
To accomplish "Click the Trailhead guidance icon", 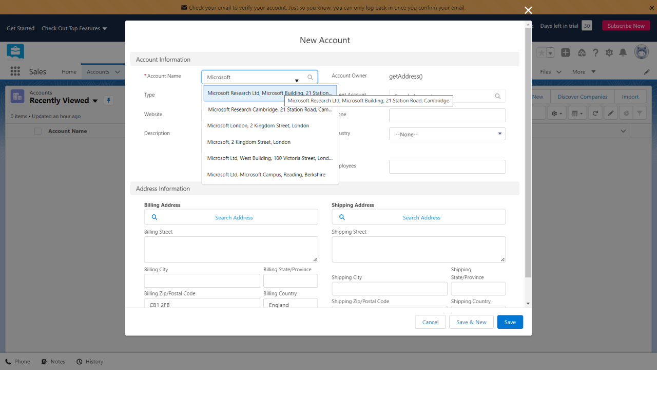I will click(x=582, y=52).
